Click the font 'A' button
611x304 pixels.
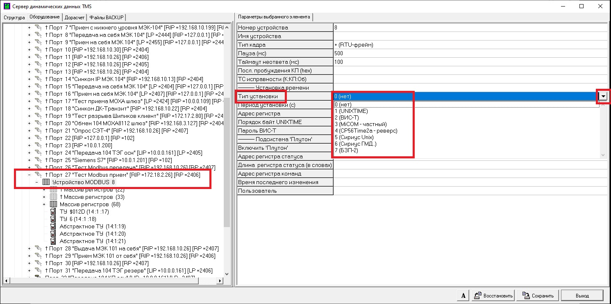463,295
